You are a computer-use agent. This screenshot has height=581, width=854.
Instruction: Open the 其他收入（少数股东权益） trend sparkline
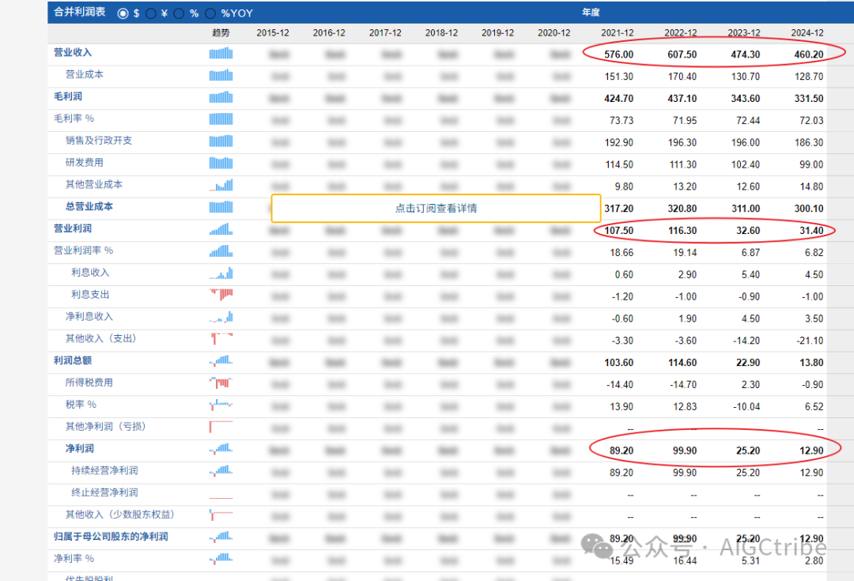(x=221, y=515)
